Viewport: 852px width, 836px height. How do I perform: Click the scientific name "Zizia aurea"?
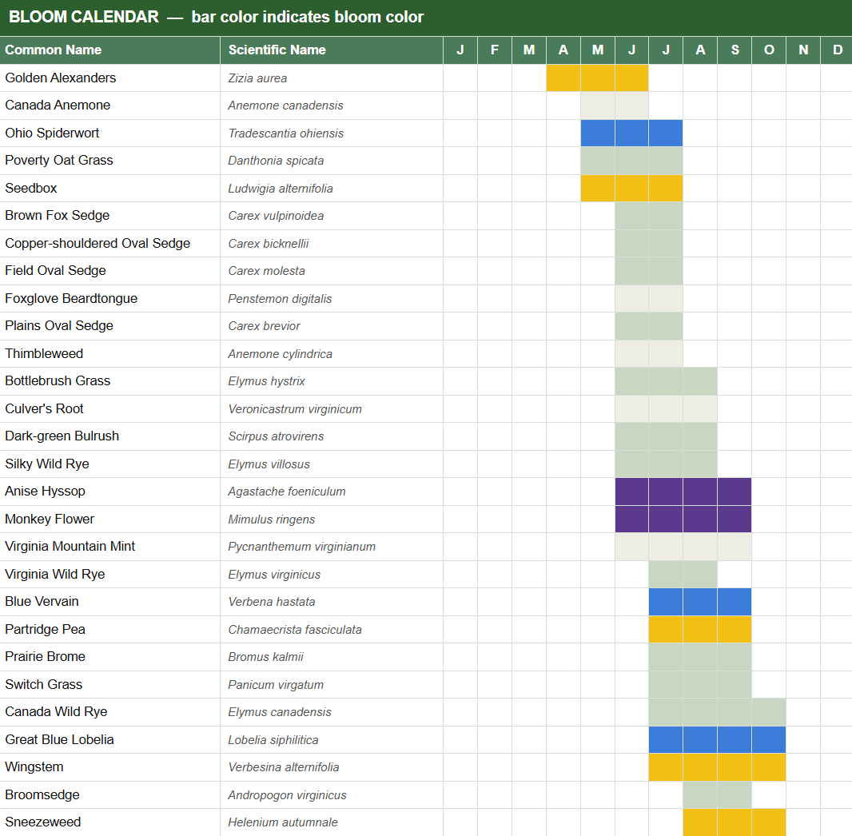tap(257, 78)
